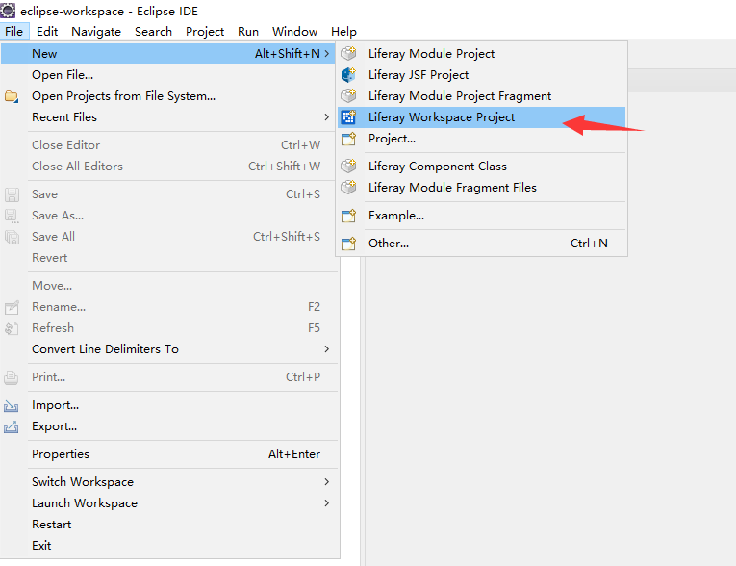Click the Liferay Module Project icon
The image size is (736, 566).
tap(348, 54)
